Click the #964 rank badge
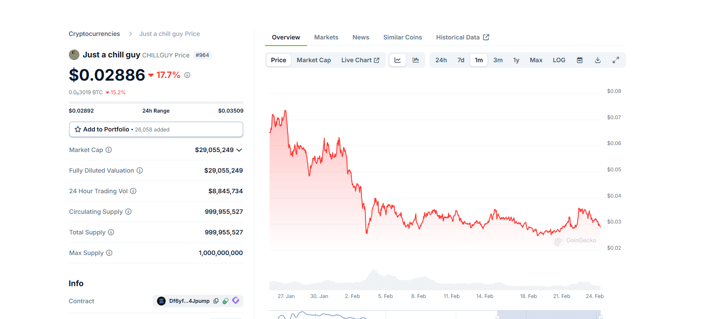This screenshot has height=319, width=701. tap(202, 55)
